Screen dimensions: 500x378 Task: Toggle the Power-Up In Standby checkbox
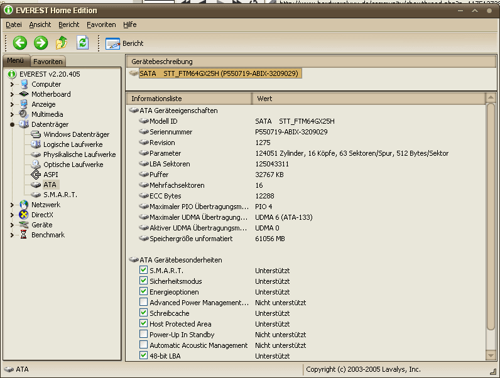(143, 334)
